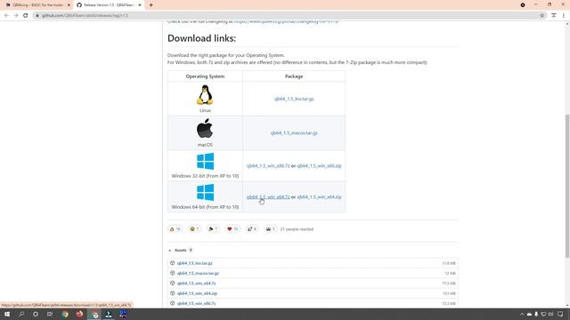Open Google Chrome from the taskbar
This screenshot has width=570, height=320.
pyautogui.click(x=65, y=314)
